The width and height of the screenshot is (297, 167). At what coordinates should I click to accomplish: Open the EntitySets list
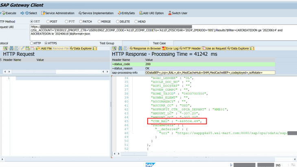coord(126,13)
